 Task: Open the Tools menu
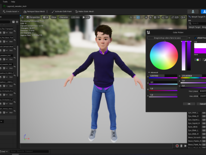pos(5,2)
